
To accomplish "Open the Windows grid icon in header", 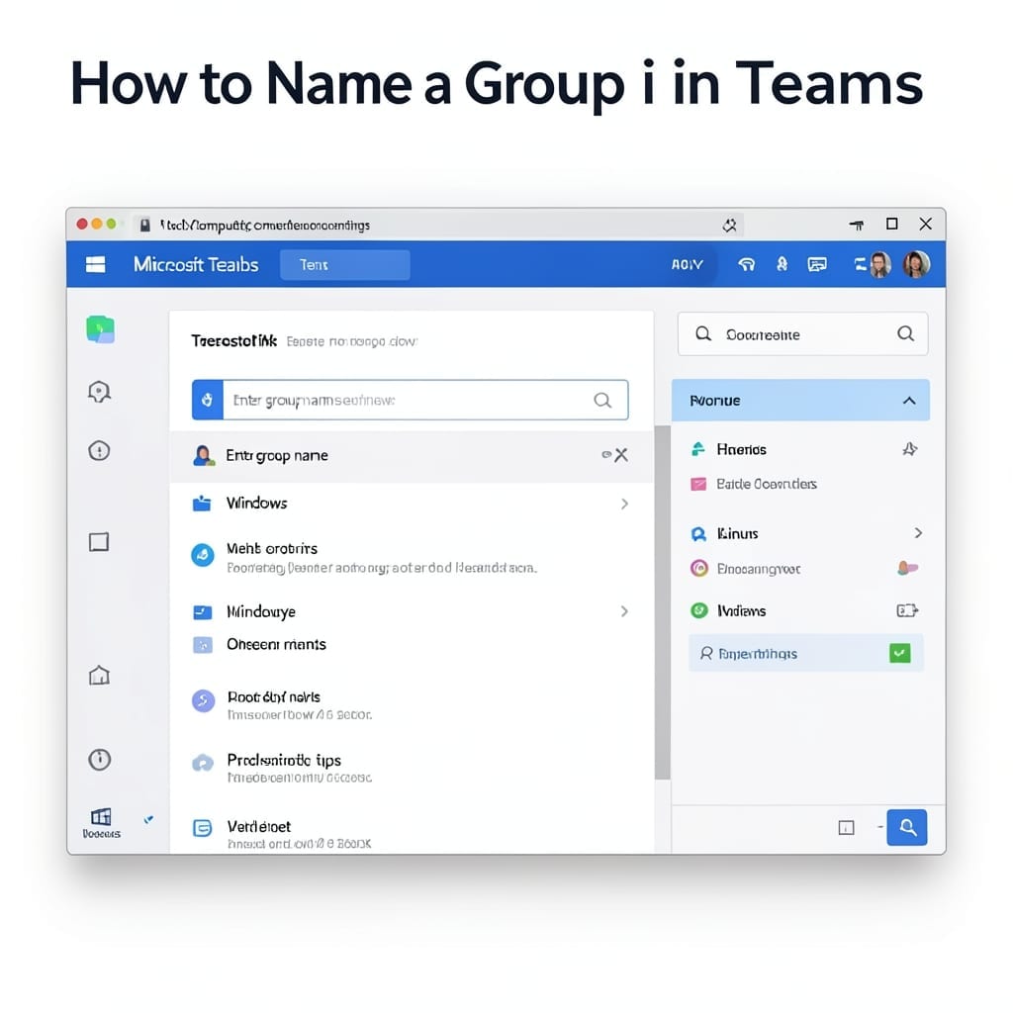I will (x=96, y=264).
